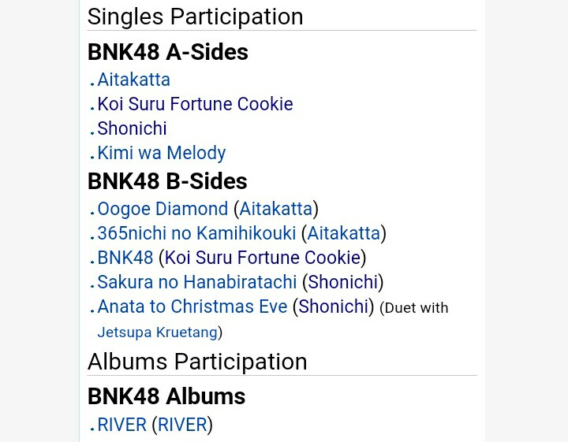
Task: Open the Koi Suru Fortune Cookie A-Side link
Action: 196,104
